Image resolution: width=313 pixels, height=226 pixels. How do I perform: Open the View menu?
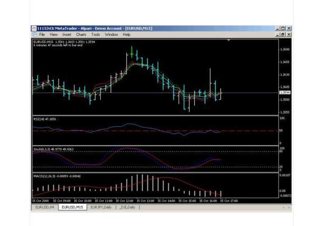pyautogui.click(x=53, y=35)
